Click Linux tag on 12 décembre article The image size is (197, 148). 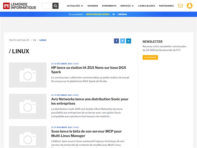(76, 64)
